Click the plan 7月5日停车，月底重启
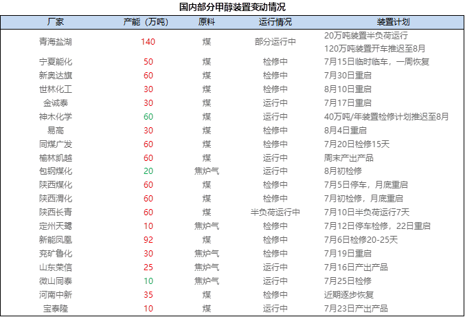This screenshot has width=465, height=317. (x=365, y=184)
